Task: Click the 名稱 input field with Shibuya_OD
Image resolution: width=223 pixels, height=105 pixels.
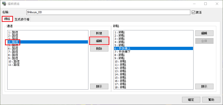Action: pos(108,12)
